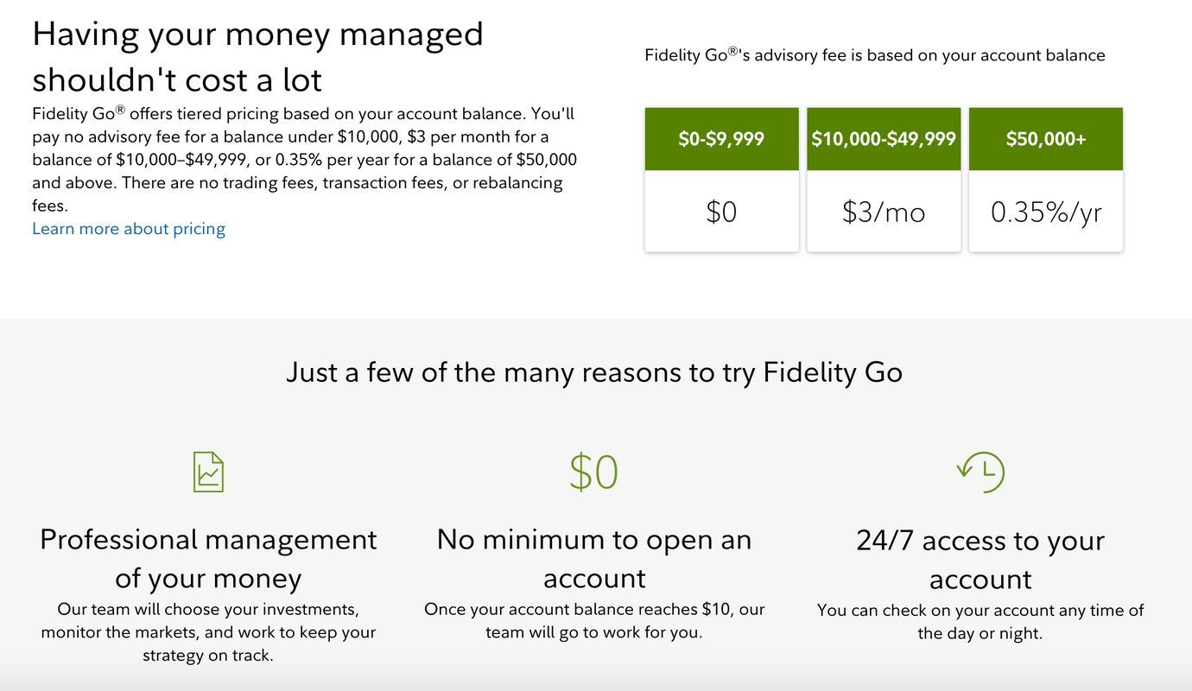This screenshot has height=691, width=1192.
Task: Select the $10,000-$49,999 tier header
Action: click(x=884, y=139)
